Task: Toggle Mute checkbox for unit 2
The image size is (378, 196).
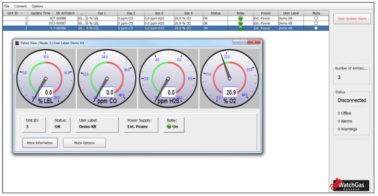Action: [x=316, y=23]
